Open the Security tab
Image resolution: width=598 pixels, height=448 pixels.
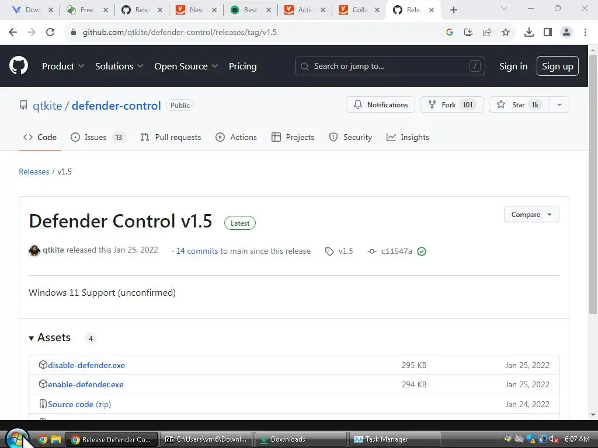350,137
